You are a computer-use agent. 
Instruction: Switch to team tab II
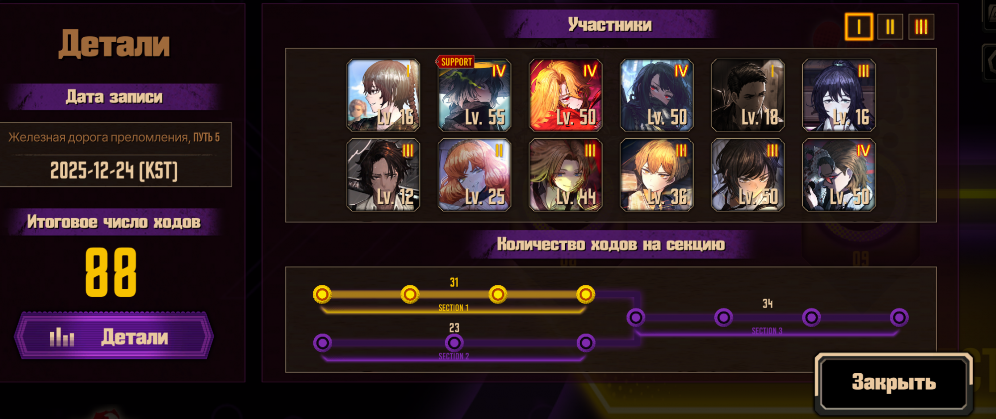click(890, 27)
